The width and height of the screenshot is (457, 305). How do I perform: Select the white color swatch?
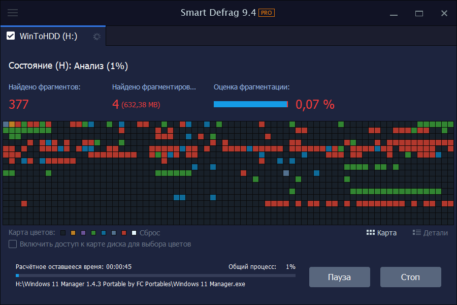pyautogui.click(x=134, y=233)
